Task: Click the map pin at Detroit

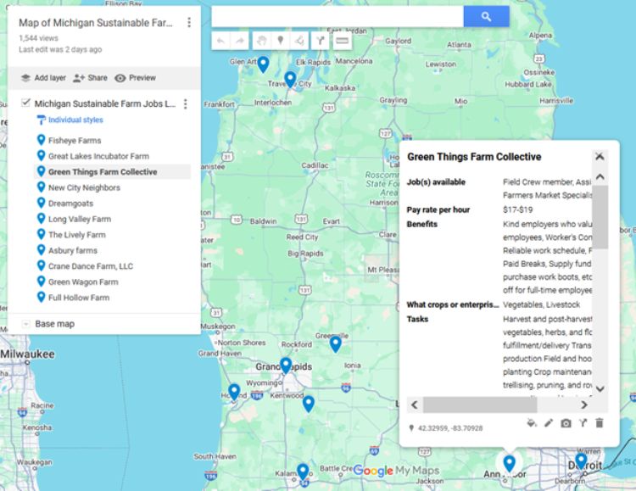Action: coord(581,461)
